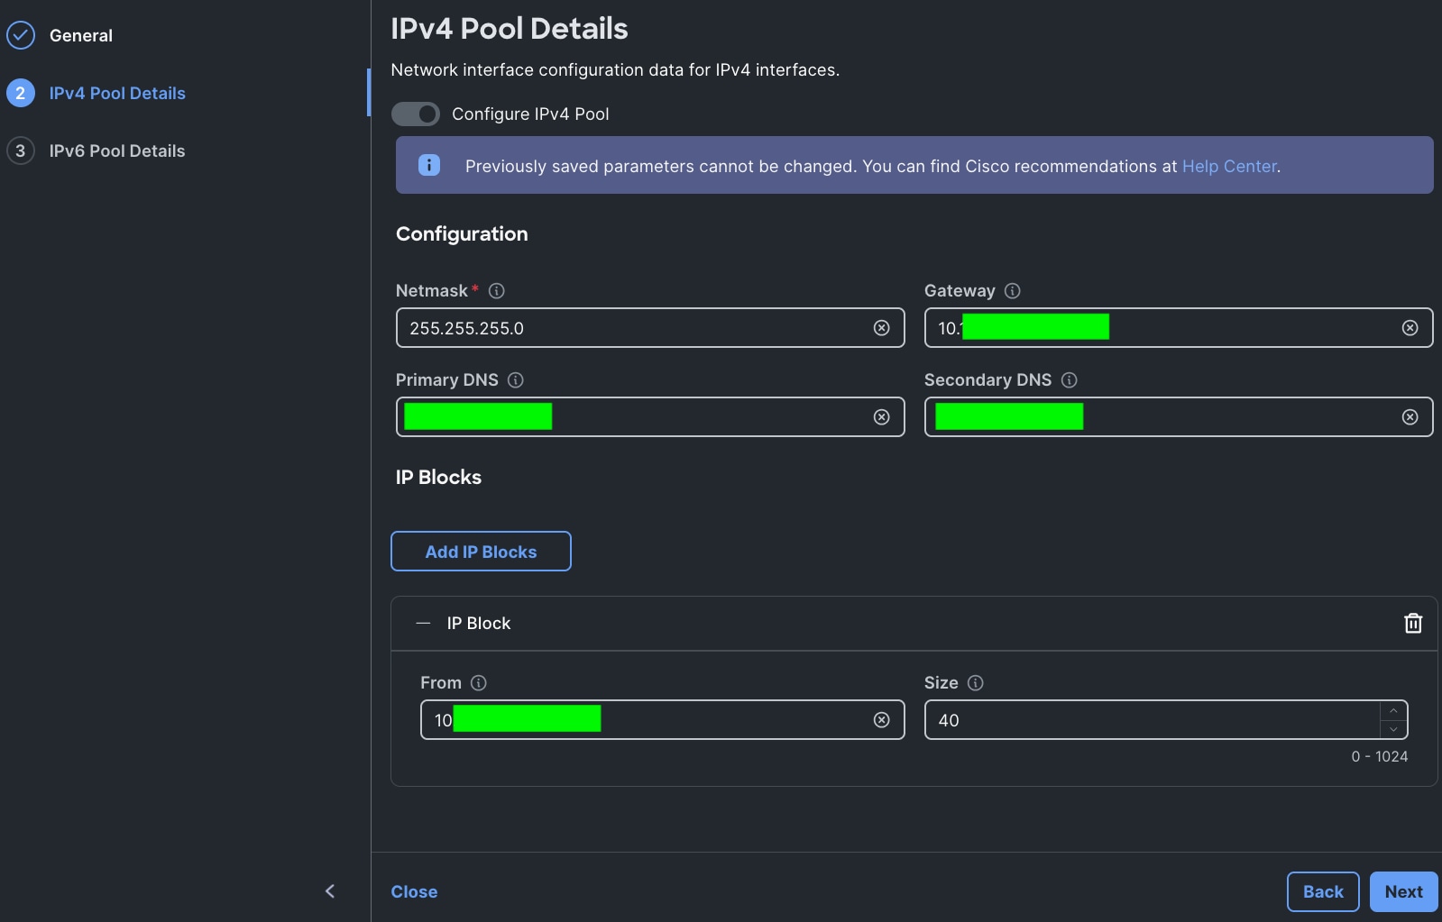Image resolution: width=1442 pixels, height=922 pixels.
Task: Clear the Primary DNS field
Action: pyautogui.click(x=882, y=417)
